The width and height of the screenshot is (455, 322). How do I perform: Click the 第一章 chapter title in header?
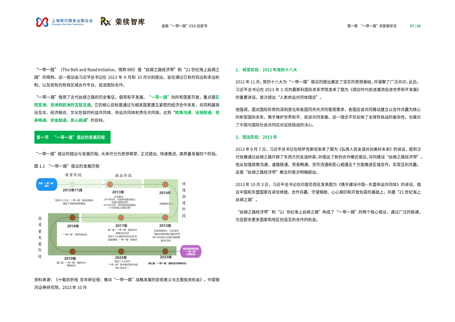372,26
